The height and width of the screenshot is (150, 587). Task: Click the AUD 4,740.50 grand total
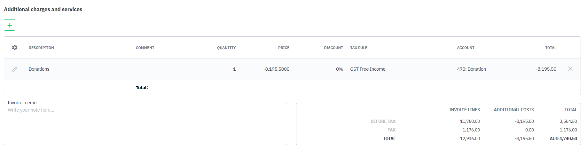pos(563,138)
